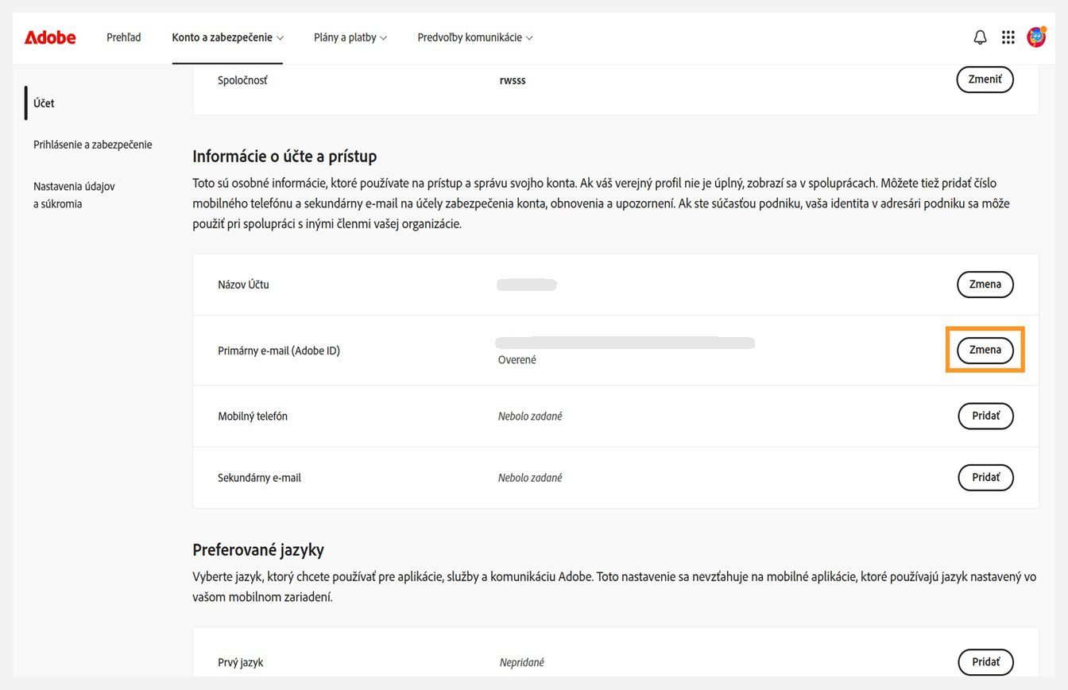Expand the Konto a zabezpečenie dropdown
This screenshot has height=690, width=1068.
click(x=227, y=37)
